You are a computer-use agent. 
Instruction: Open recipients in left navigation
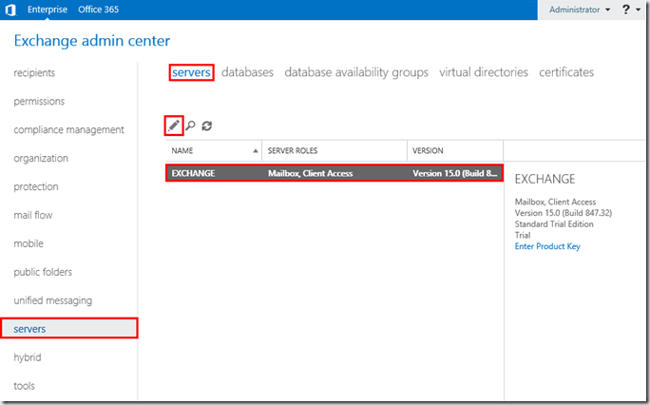click(34, 73)
